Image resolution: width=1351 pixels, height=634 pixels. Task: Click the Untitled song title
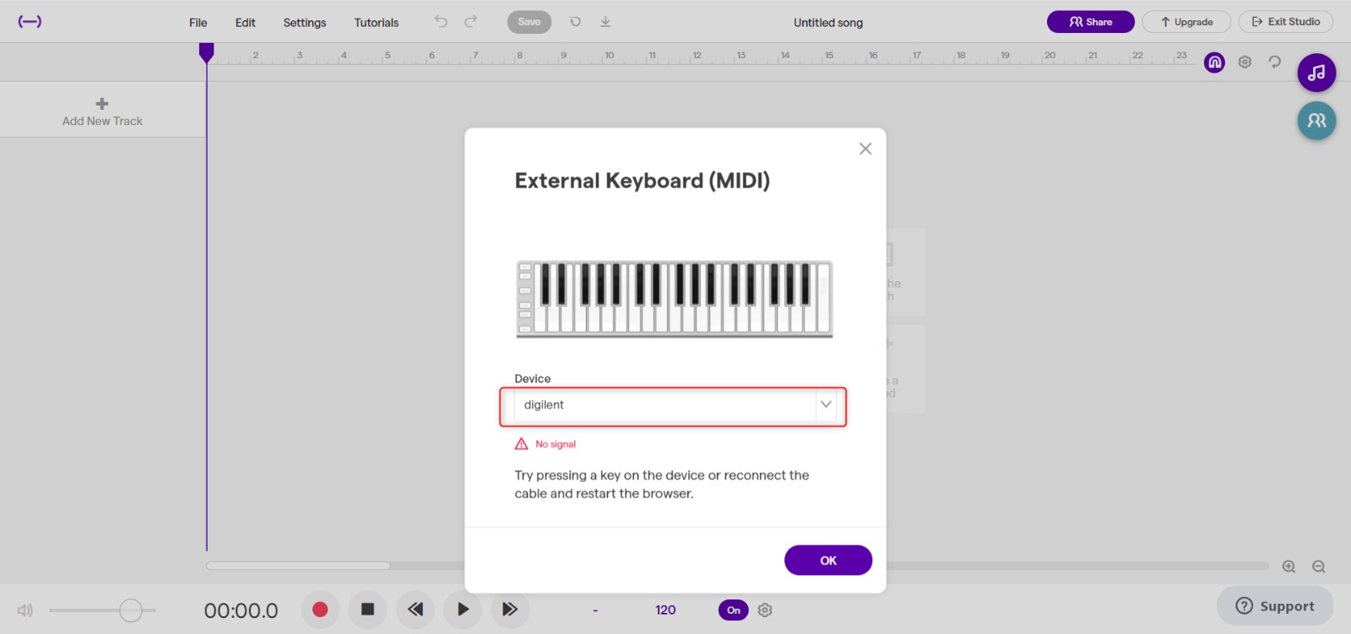pyautogui.click(x=828, y=23)
